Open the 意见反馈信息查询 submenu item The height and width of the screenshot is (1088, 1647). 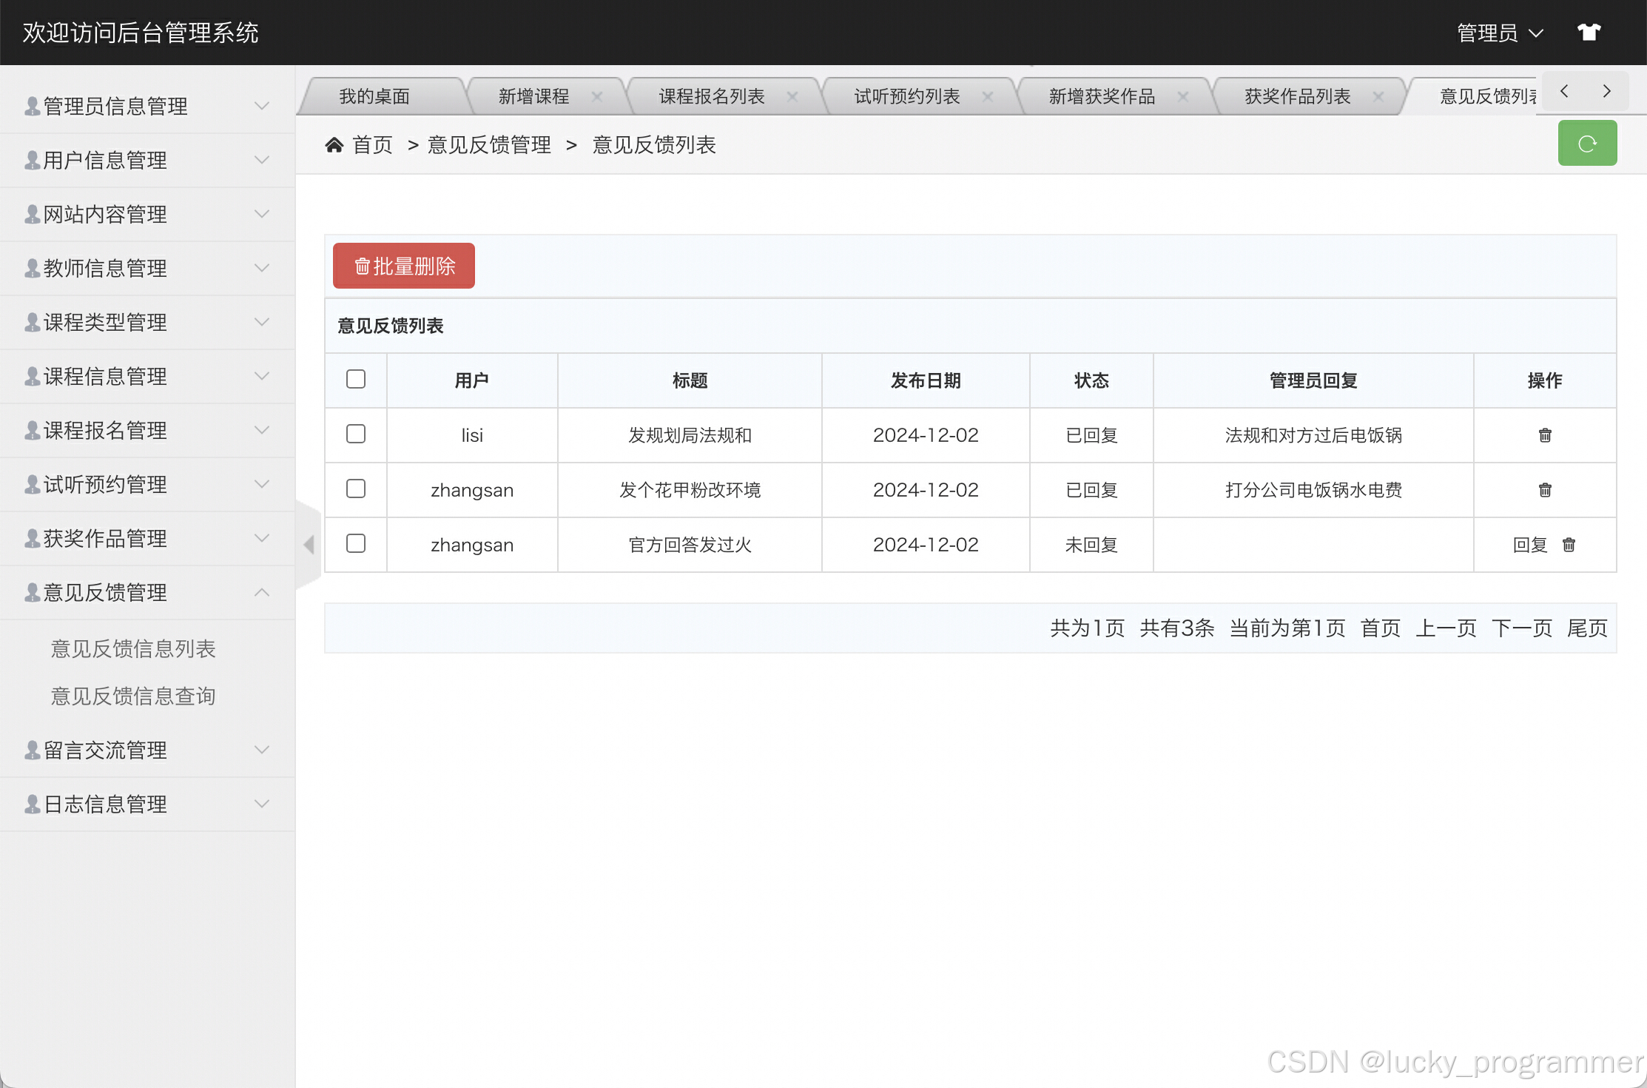133,696
